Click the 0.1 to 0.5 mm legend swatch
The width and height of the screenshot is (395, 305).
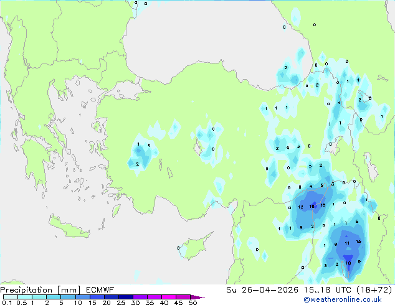[11, 297]
